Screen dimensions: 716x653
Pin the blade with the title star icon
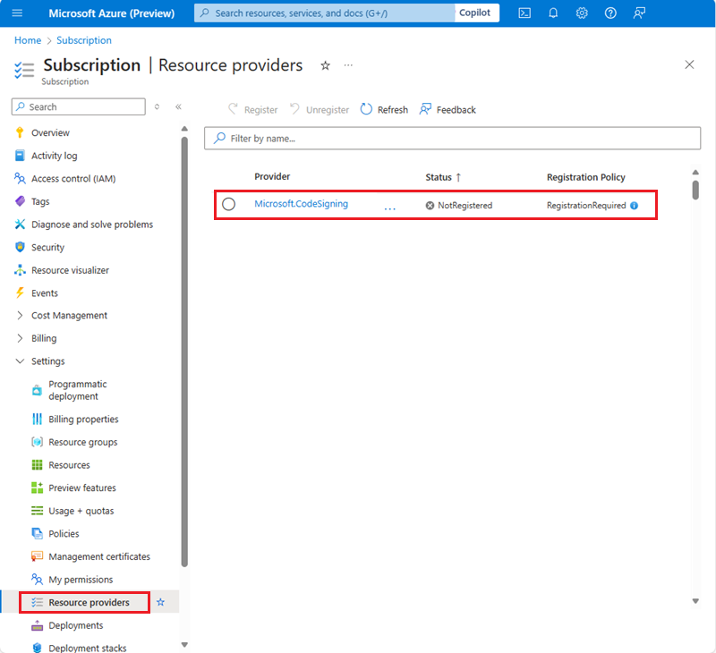pos(325,65)
